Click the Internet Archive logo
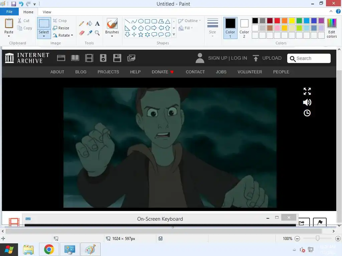 tap(27, 58)
